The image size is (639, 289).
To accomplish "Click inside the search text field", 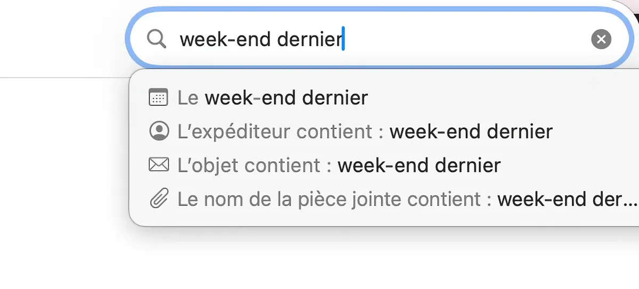I will 453,39.
